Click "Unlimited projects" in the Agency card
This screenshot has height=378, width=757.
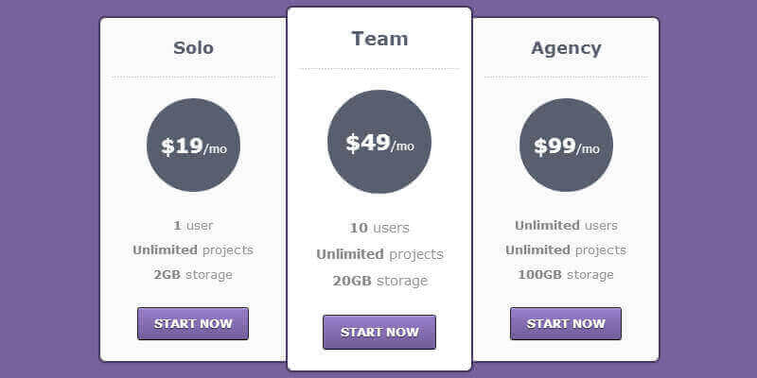(566, 250)
